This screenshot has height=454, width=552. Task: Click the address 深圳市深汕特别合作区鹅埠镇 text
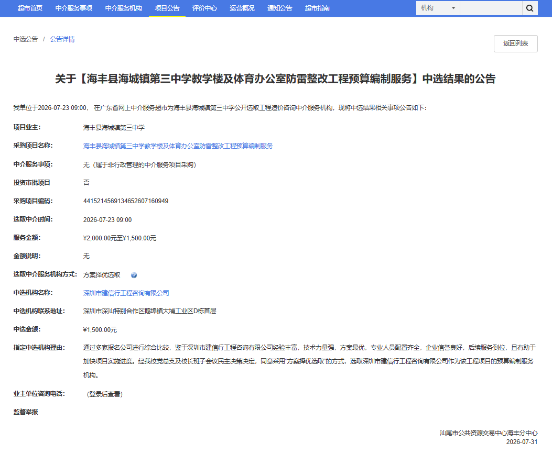pos(149,311)
